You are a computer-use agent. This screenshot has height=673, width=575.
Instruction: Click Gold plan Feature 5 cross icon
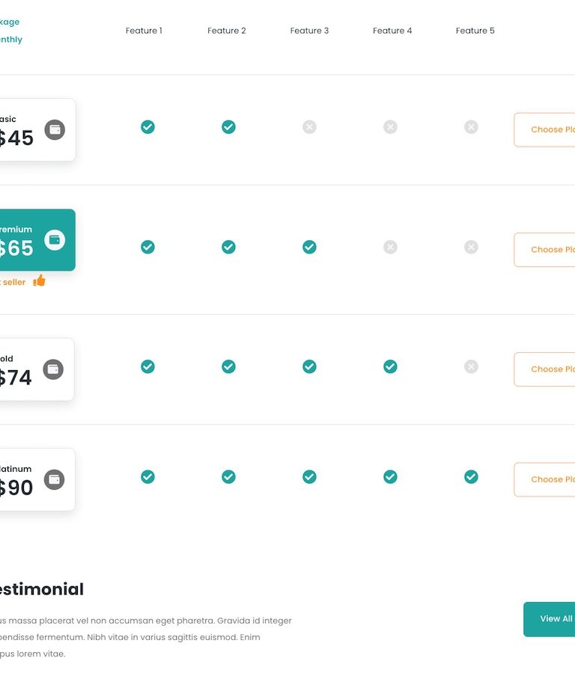pos(471,366)
